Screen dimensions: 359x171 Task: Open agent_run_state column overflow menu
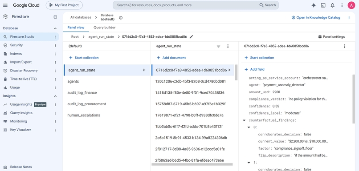228,46
